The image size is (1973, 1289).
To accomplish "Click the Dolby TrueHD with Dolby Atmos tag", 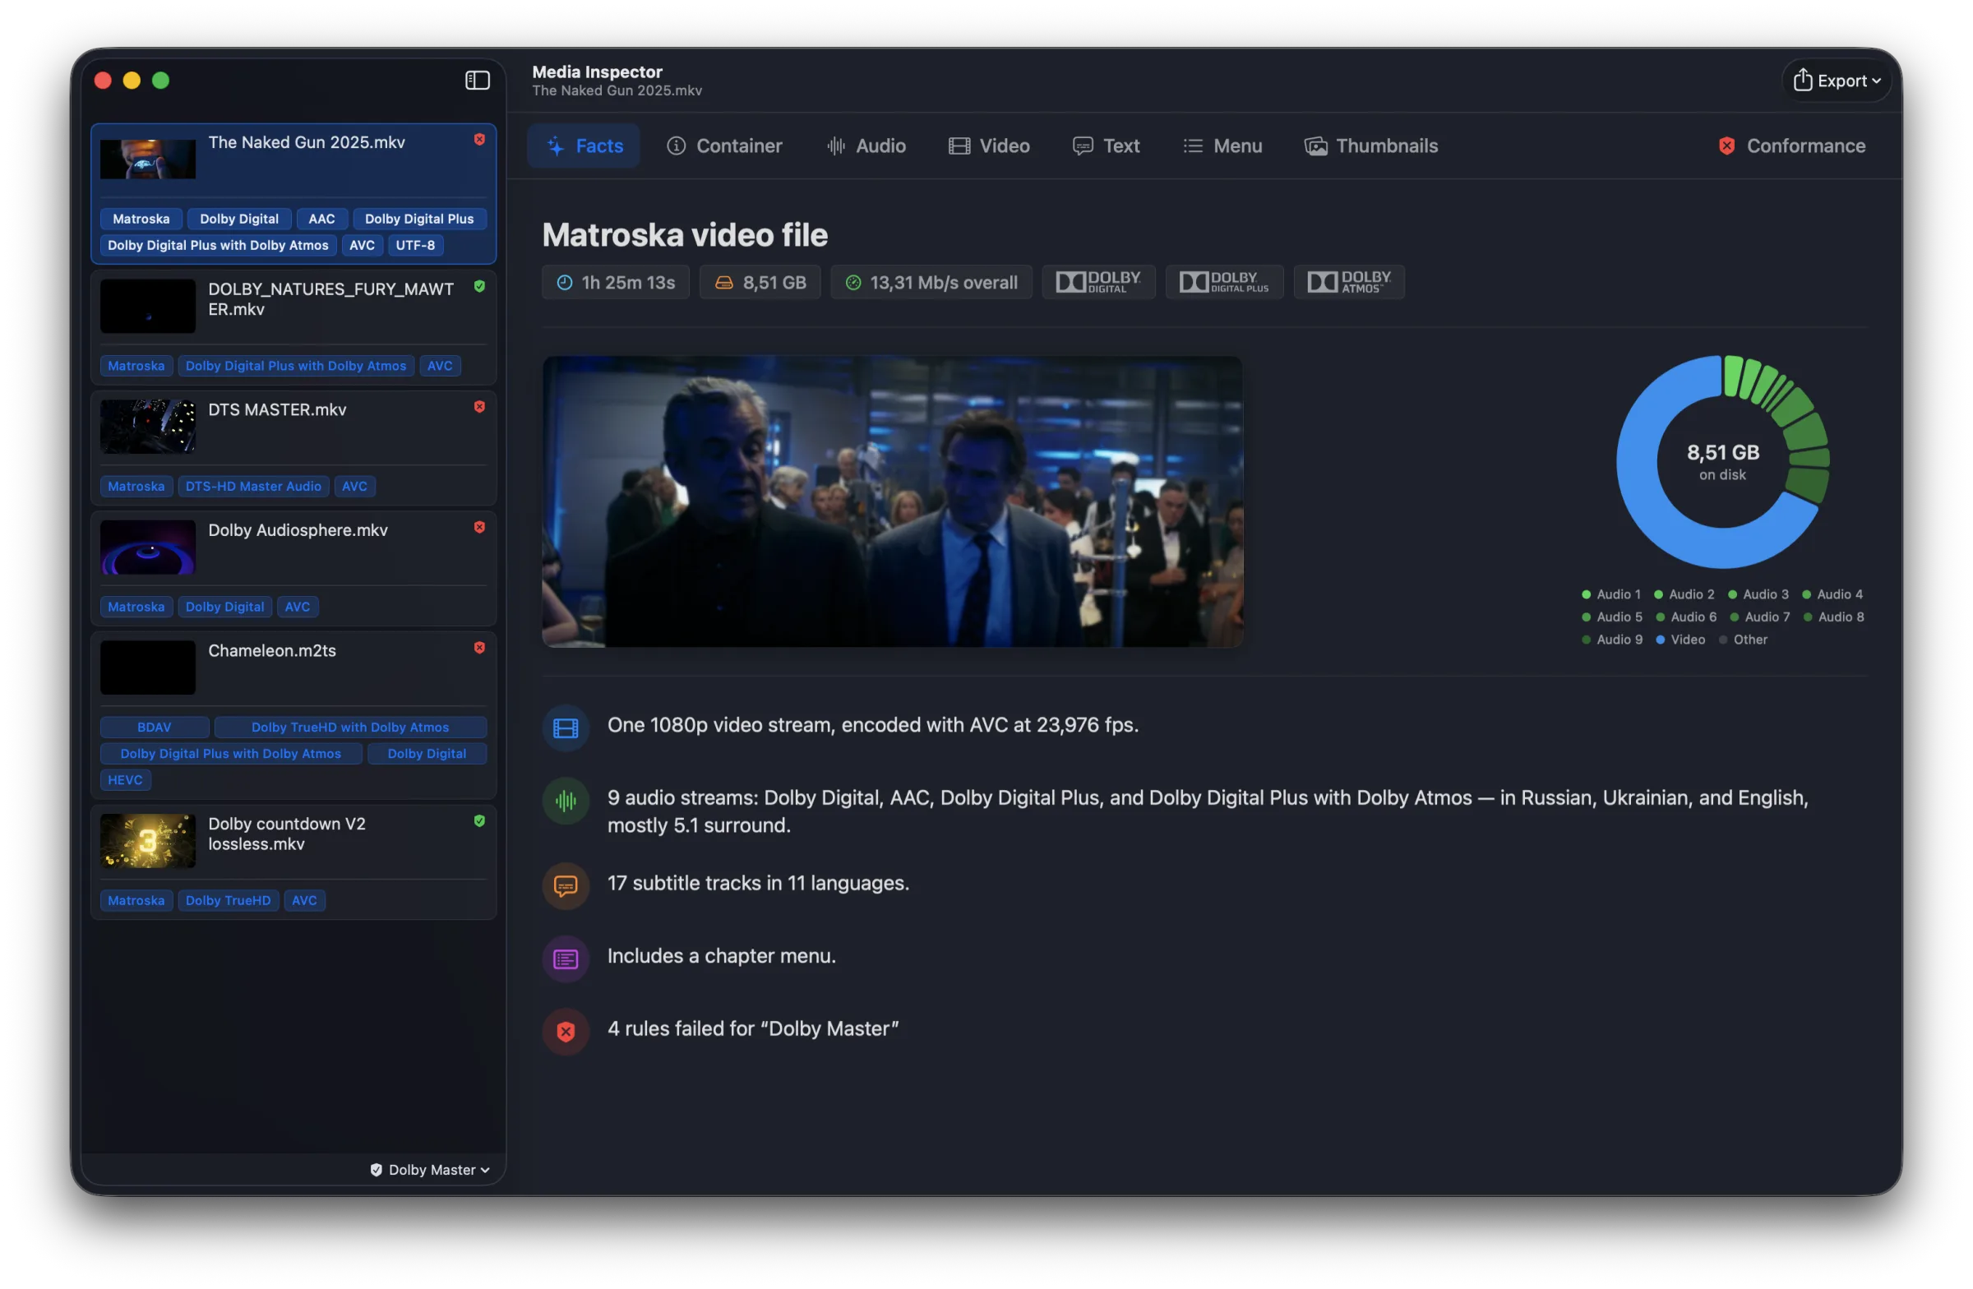I will click(x=350, y=727).
